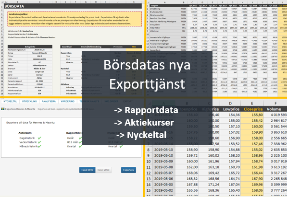Click the 'Nedladdningsdatum' label cell

click(x=17, y=50)
